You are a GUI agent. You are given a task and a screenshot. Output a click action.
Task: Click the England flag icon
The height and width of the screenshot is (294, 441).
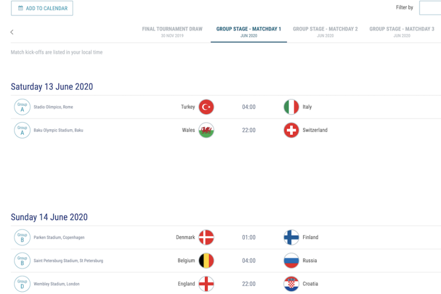click(206, 284)
